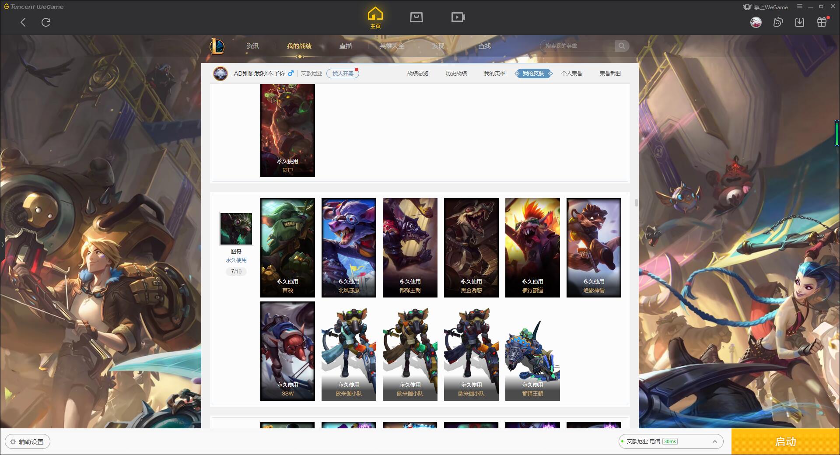Open the 英雄大全 heroes tab

pos(392,46)
